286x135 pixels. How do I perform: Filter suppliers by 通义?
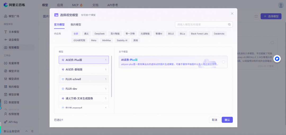(86, 34)
